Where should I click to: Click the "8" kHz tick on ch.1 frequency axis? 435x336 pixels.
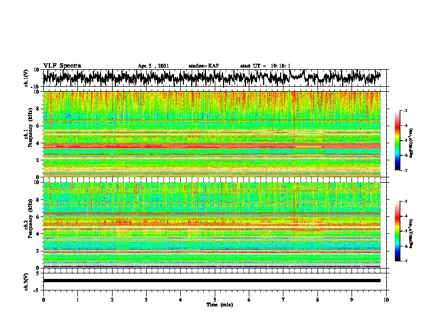(x=37, y=109)
